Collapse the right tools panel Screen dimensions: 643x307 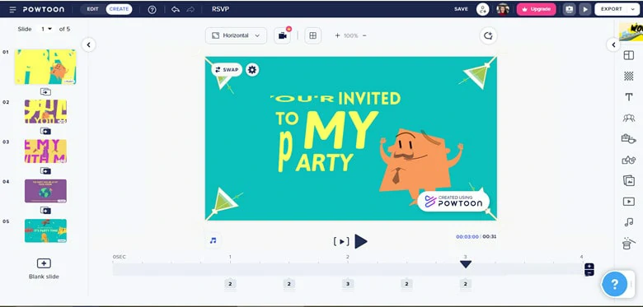(x=613, y=44)
